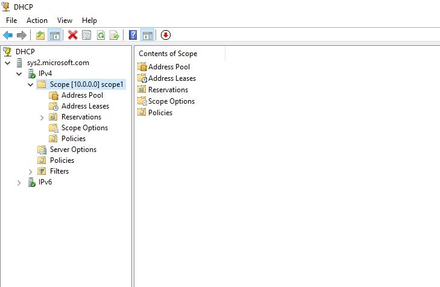440x287 pixels.
Task: Click the Reservations folder icon in tree
Action: [53, 117]
